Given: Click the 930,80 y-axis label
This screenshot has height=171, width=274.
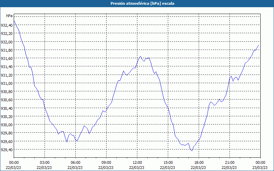Looking at the screenshot, I should [x=7, y=92].
